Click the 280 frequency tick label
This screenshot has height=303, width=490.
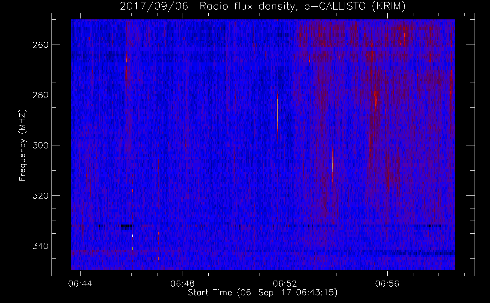pyautogui.click(x=41, y=95)
